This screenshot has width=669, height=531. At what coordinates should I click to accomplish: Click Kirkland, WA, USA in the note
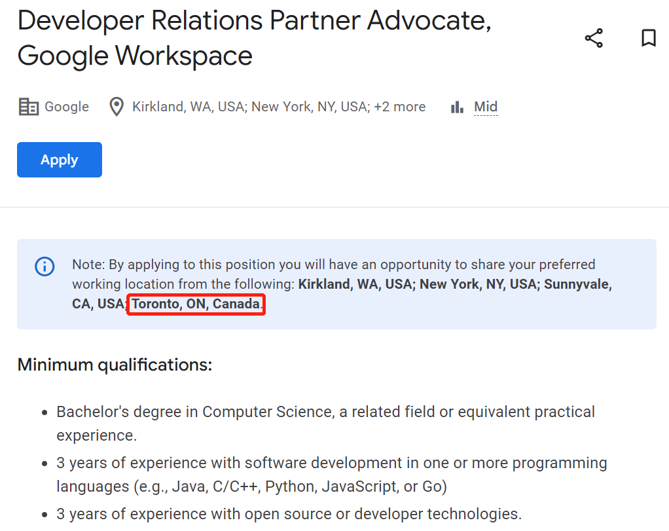[x=357, y=284]
